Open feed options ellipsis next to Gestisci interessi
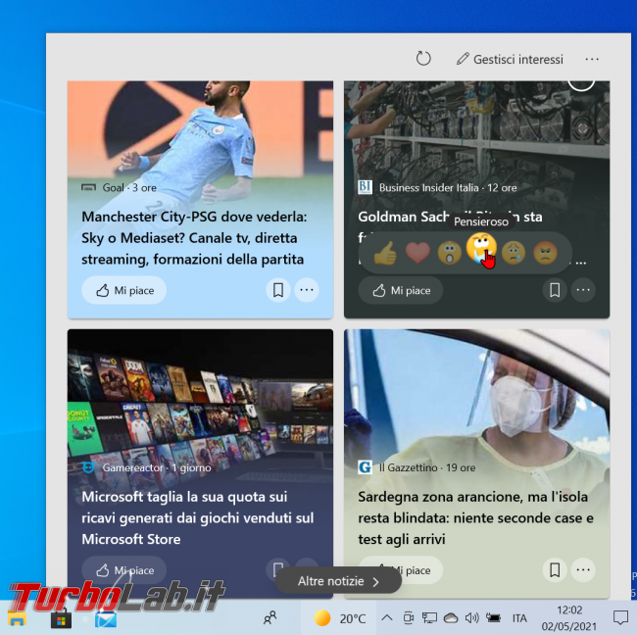The image size is (637, 635). 592,60
